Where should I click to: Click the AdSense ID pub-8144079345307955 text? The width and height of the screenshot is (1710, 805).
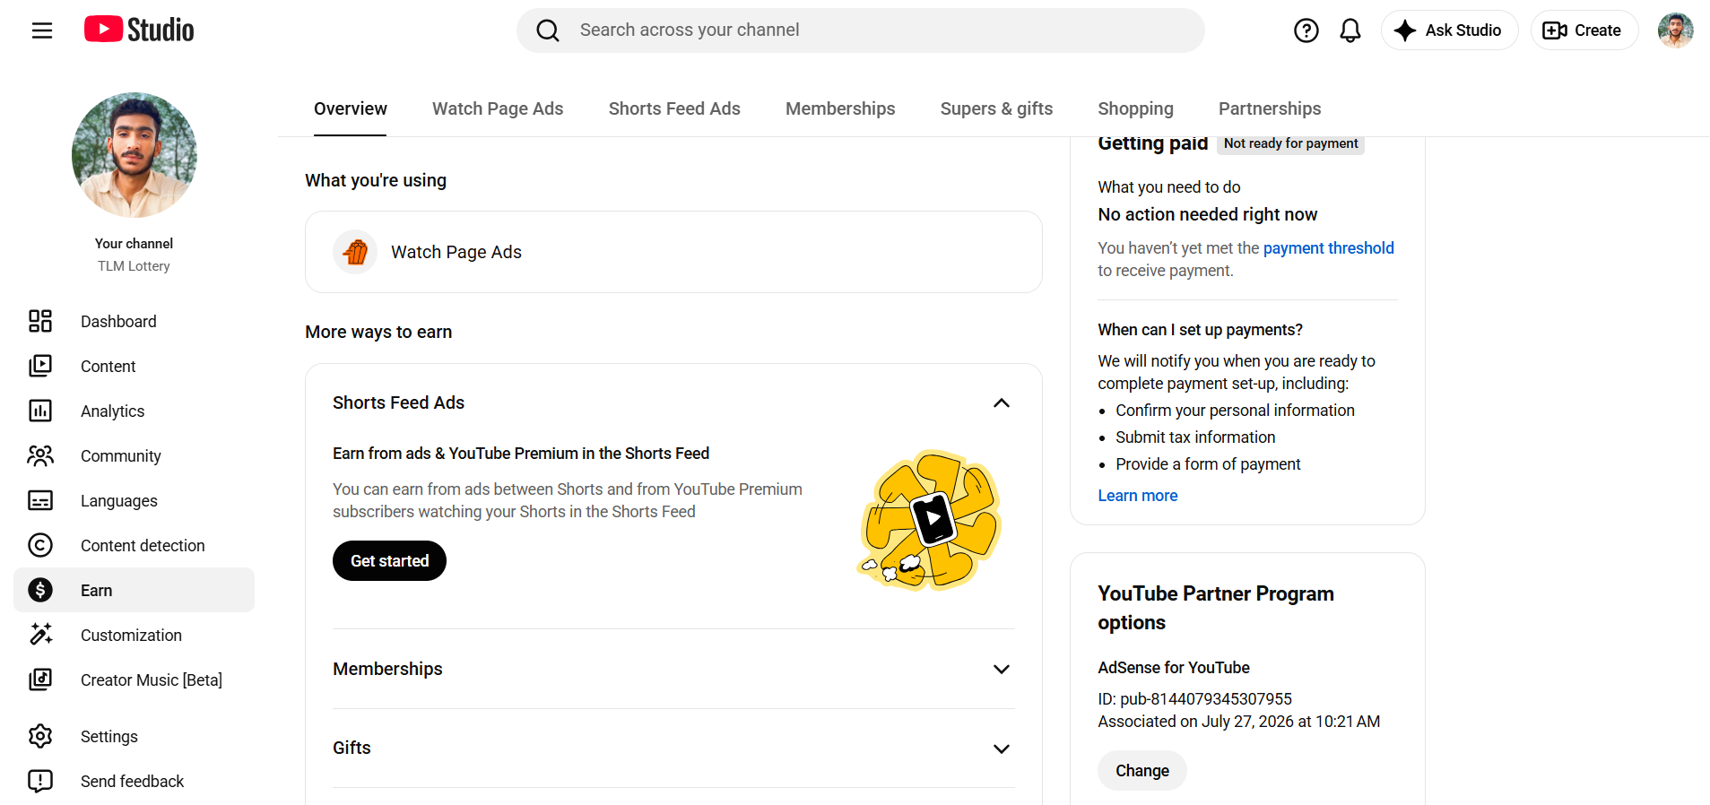(1195, 699)
